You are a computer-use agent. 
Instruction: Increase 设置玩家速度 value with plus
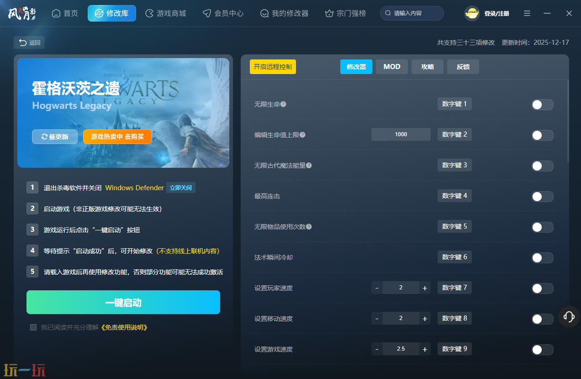[x=425, y=288]
